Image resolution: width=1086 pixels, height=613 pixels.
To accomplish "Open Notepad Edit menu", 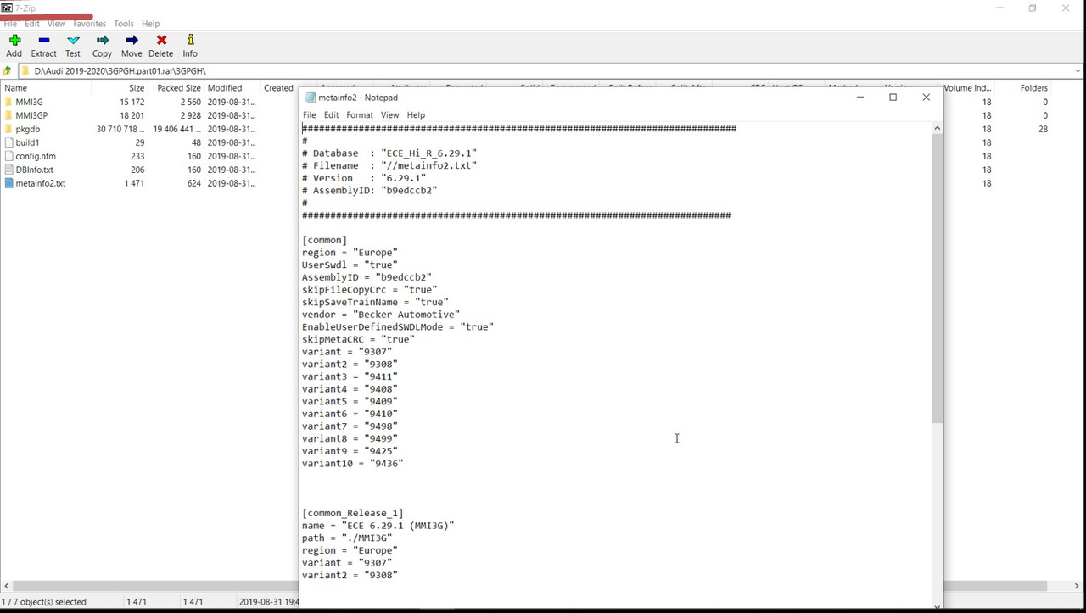I will coord(331,115).
